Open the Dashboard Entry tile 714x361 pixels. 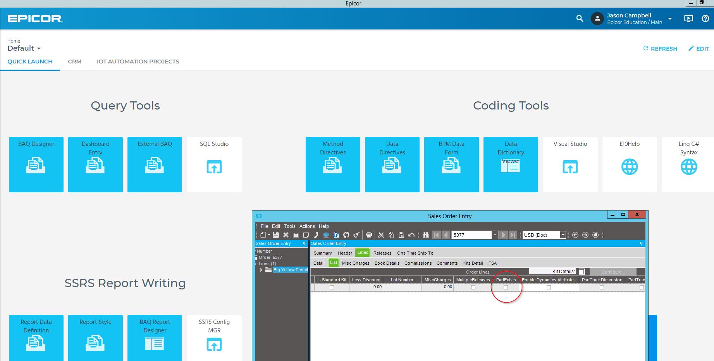pos(95,164)
